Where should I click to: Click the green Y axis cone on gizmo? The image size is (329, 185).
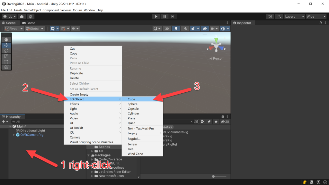point(216,40)
